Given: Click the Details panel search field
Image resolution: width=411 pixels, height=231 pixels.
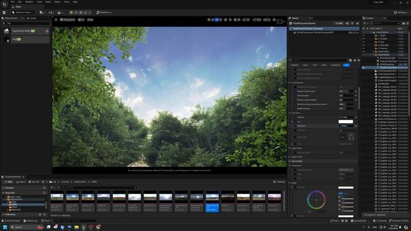Looking at the screenshot, I should [319, 60].
